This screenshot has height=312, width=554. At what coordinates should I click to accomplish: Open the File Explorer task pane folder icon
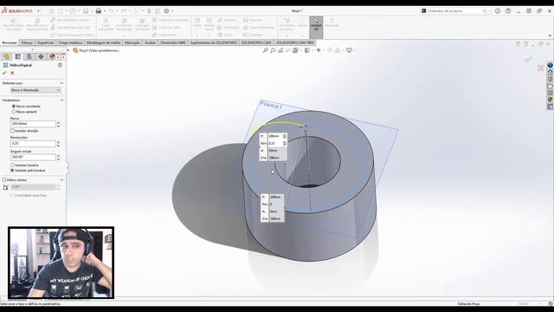[x=551, y=86]
